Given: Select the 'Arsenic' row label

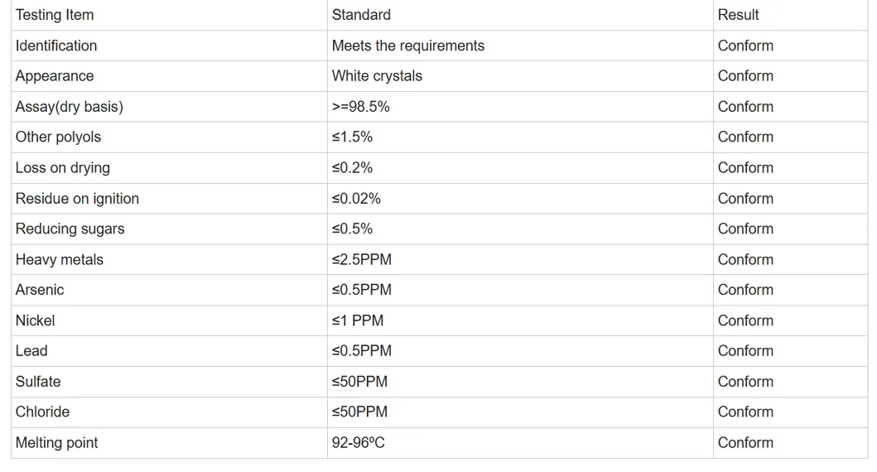Looking at the screenshot, I should (x=40, y=290).
